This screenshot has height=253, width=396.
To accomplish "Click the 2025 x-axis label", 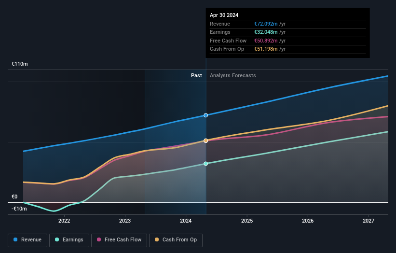I will click(x=247, y=221).
